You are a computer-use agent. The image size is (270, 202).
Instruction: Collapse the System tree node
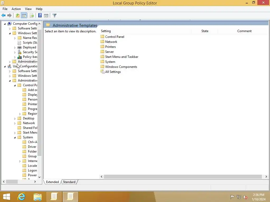(15, 137)
